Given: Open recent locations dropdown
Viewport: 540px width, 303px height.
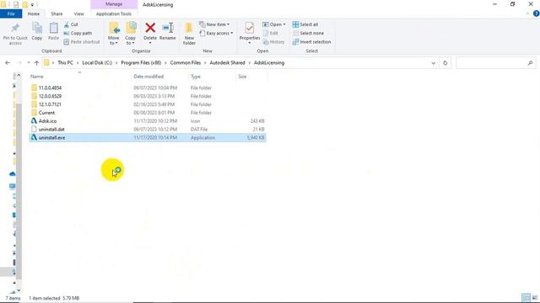Looking at the screenshot, I should 28,63.
